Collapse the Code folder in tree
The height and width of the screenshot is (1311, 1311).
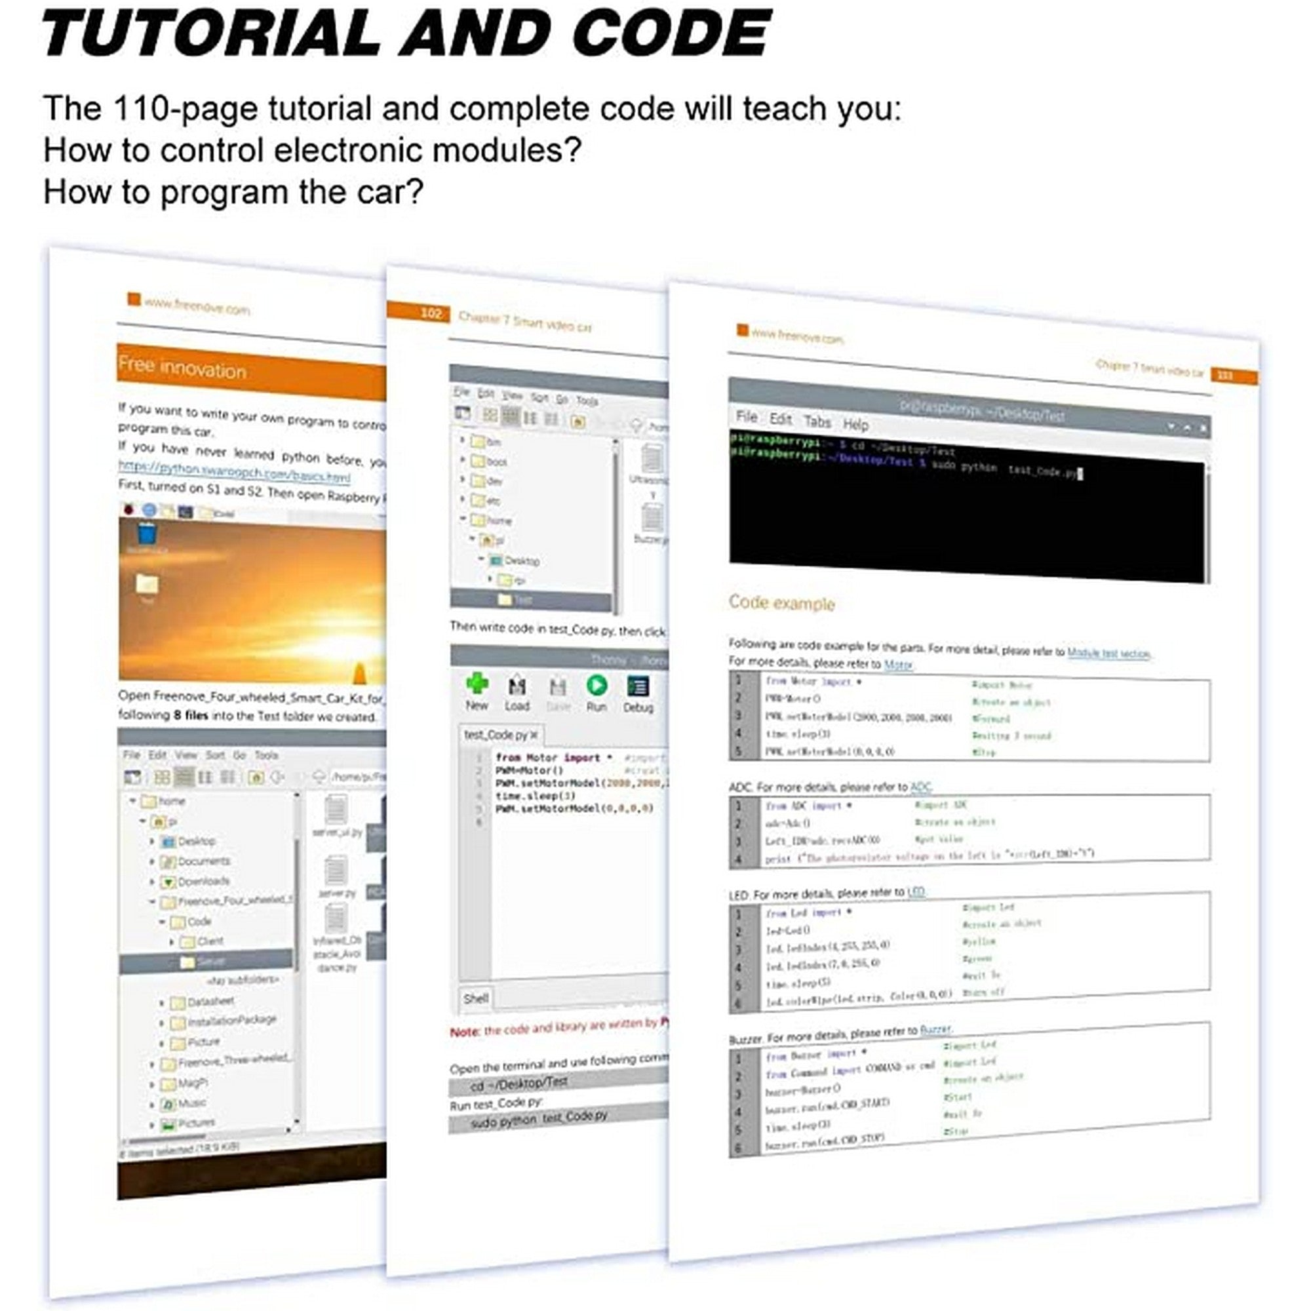pyautogui.click(x=162, y=922)
